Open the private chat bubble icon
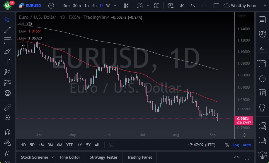 (262, 140)
